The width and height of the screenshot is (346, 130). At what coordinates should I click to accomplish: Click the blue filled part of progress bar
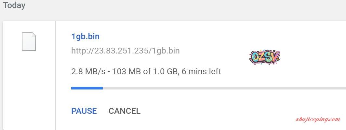tap(87, 88)
